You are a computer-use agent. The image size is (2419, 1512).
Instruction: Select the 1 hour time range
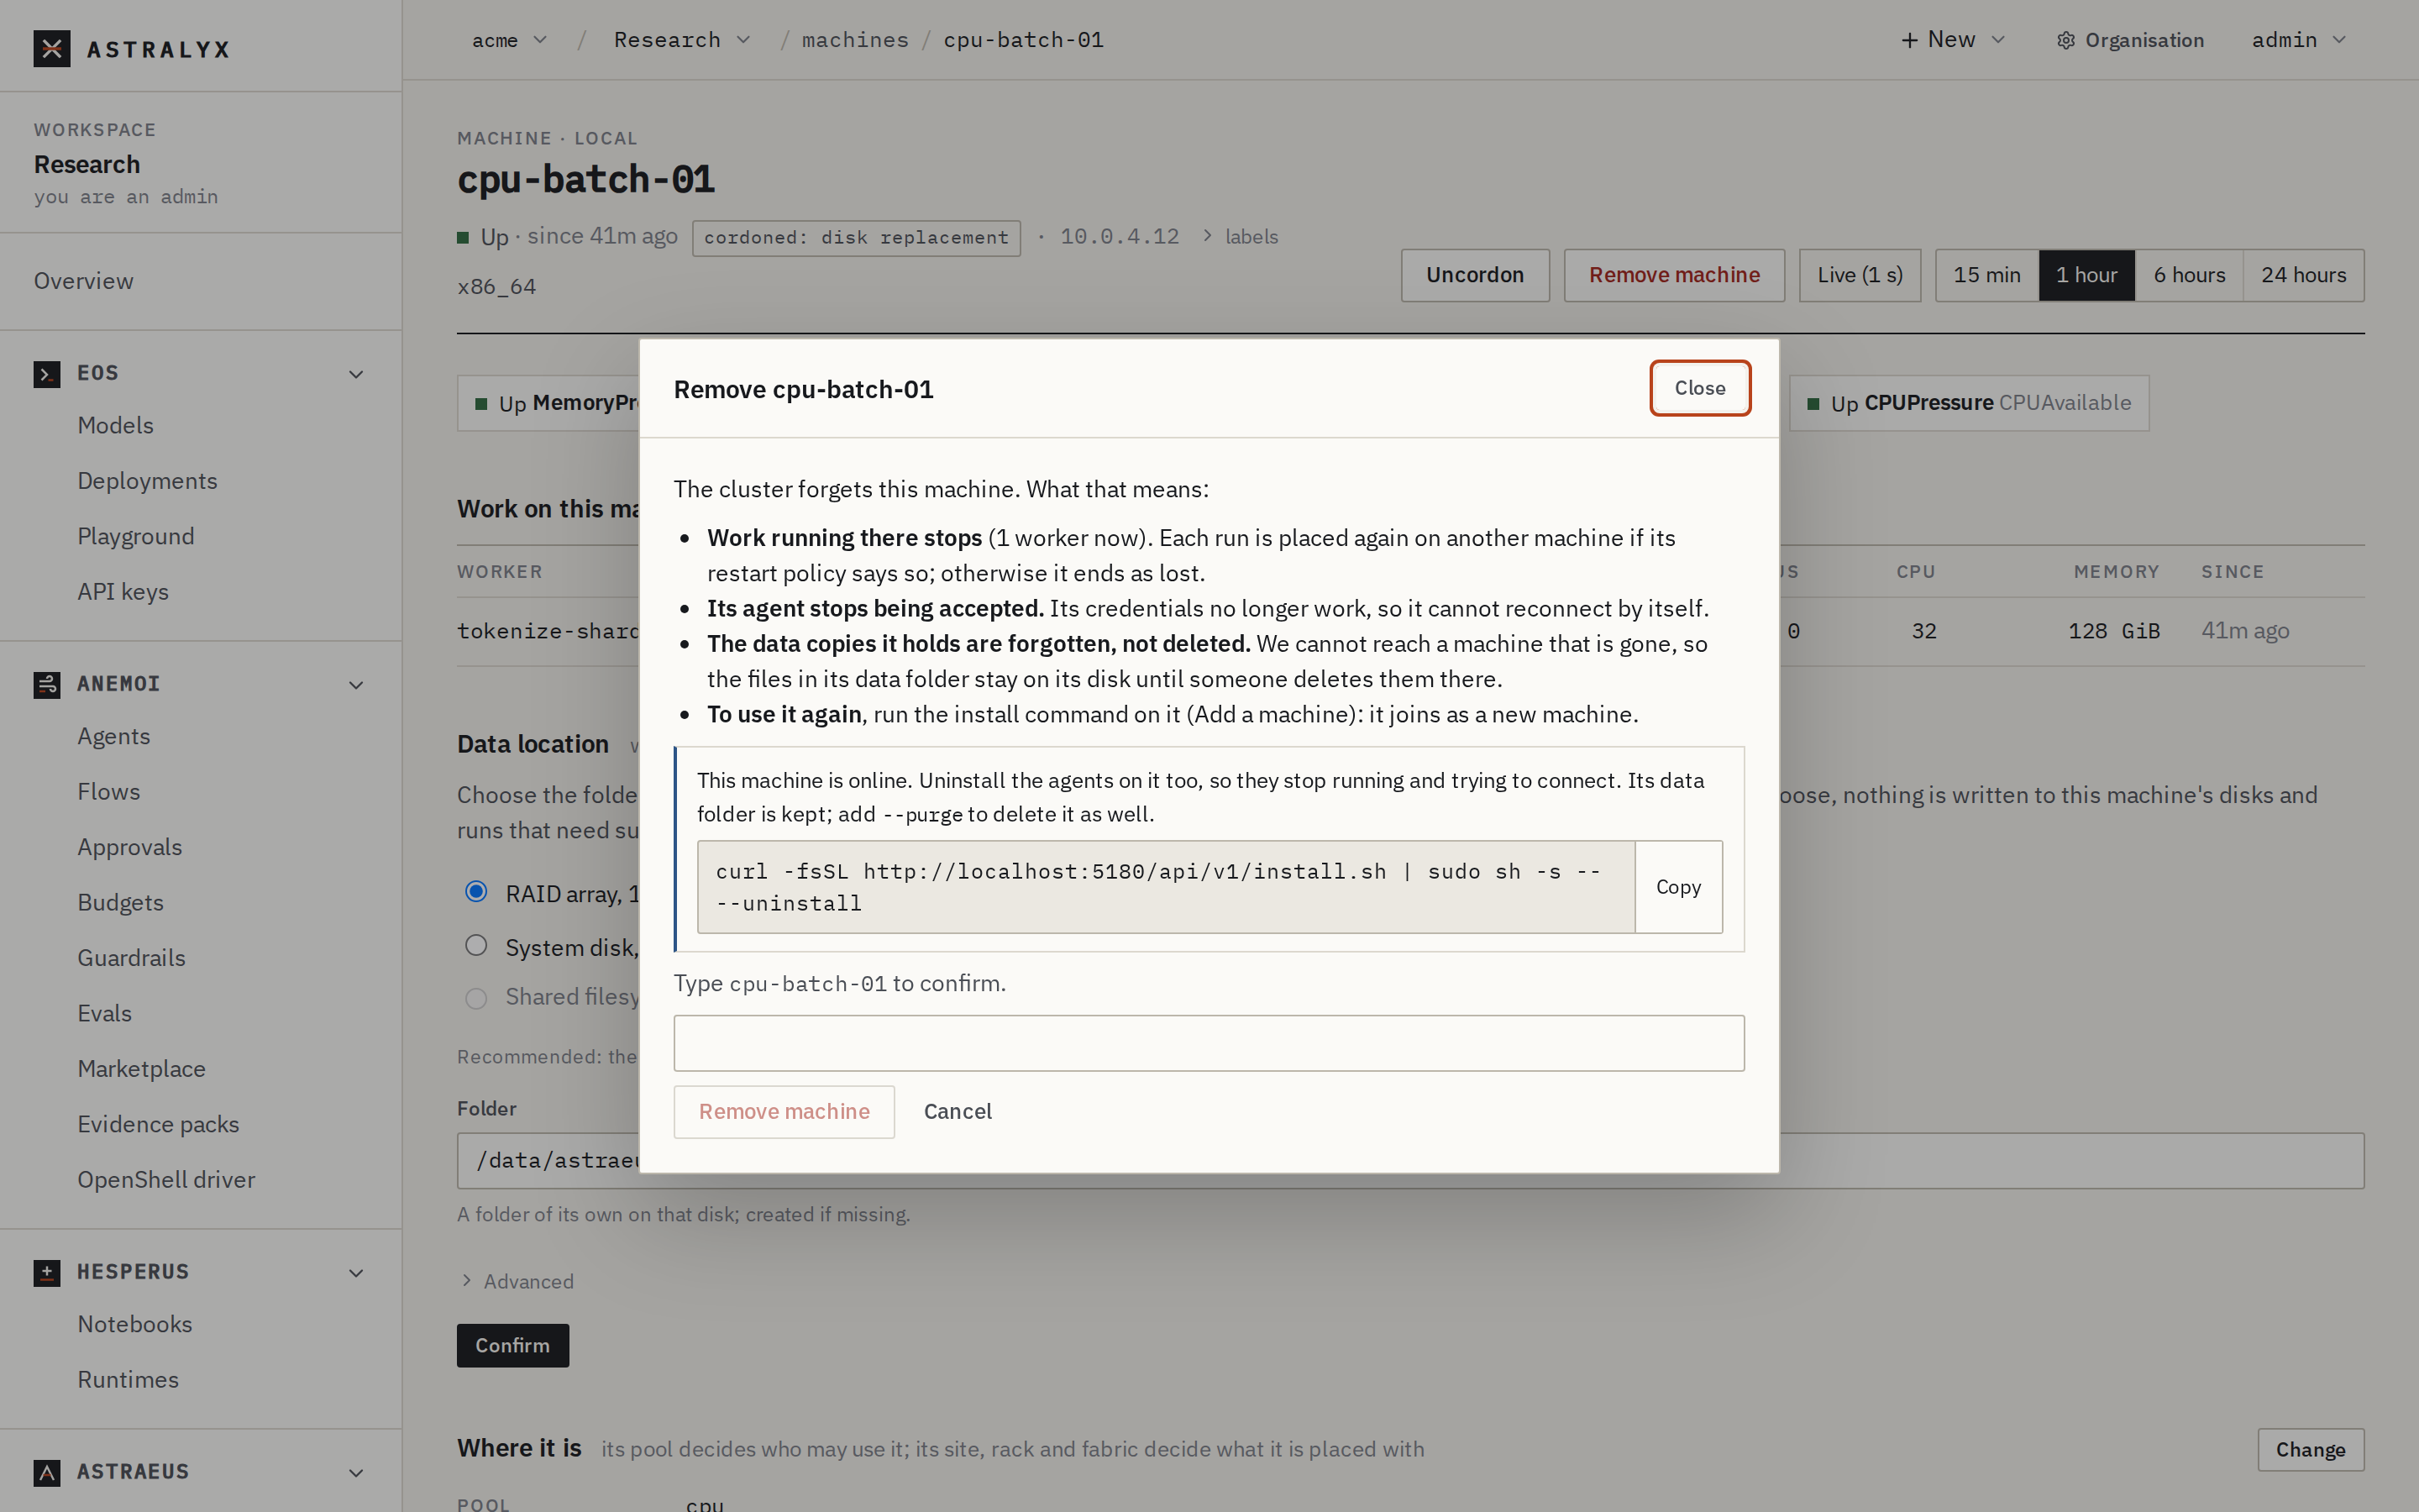(x=2086, y=275)
